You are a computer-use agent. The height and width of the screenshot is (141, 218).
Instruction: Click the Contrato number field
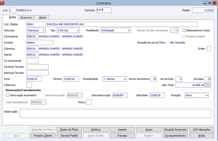[104, 10]
